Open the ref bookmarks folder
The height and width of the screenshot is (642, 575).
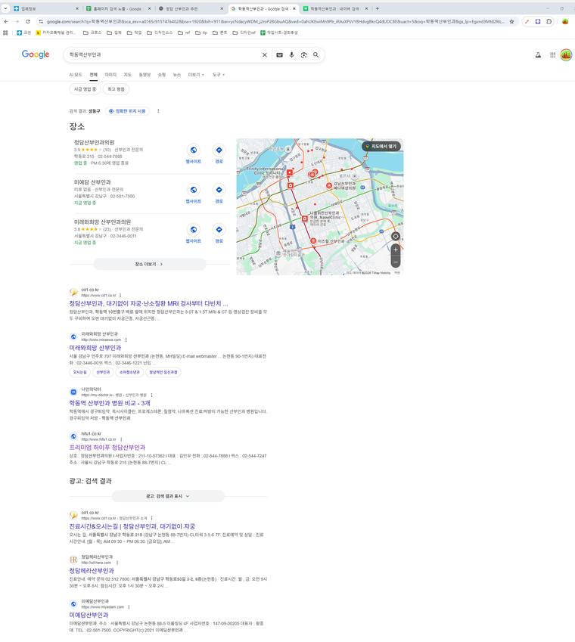coord(184,33)
